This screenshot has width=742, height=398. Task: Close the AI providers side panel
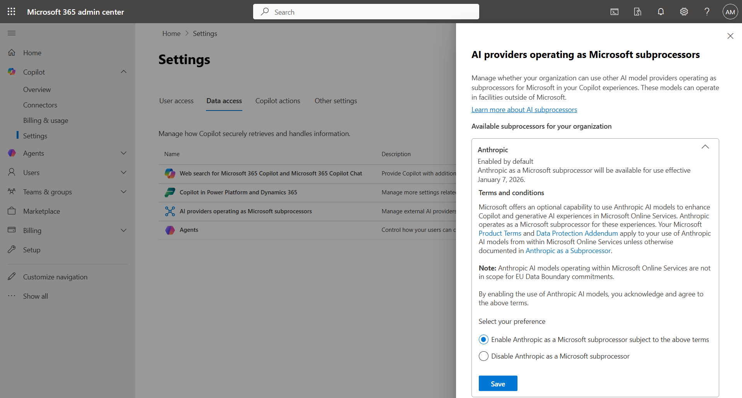[730, 36]
